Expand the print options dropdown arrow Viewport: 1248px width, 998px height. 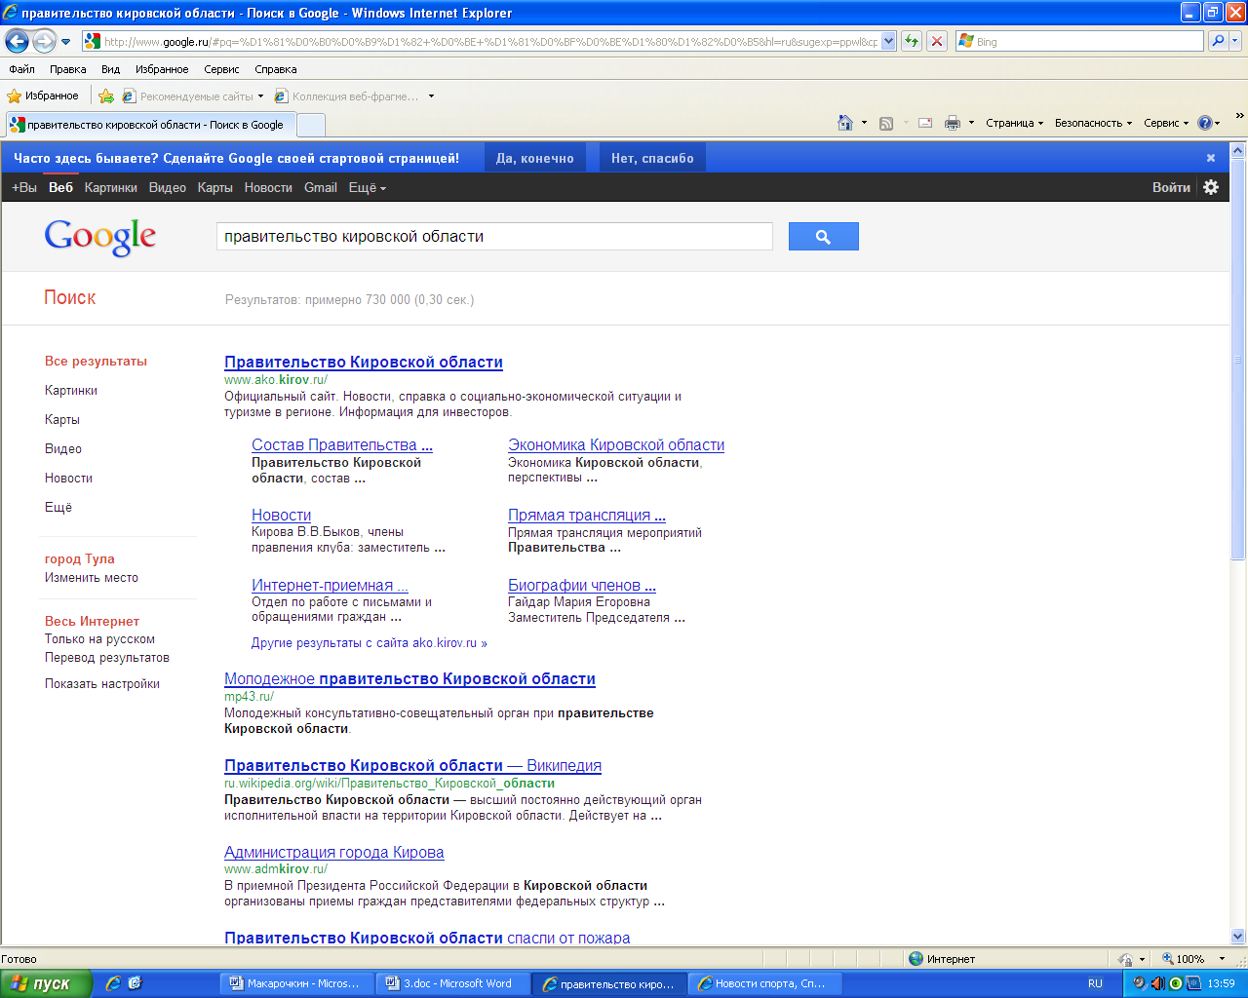click(971, 123)
